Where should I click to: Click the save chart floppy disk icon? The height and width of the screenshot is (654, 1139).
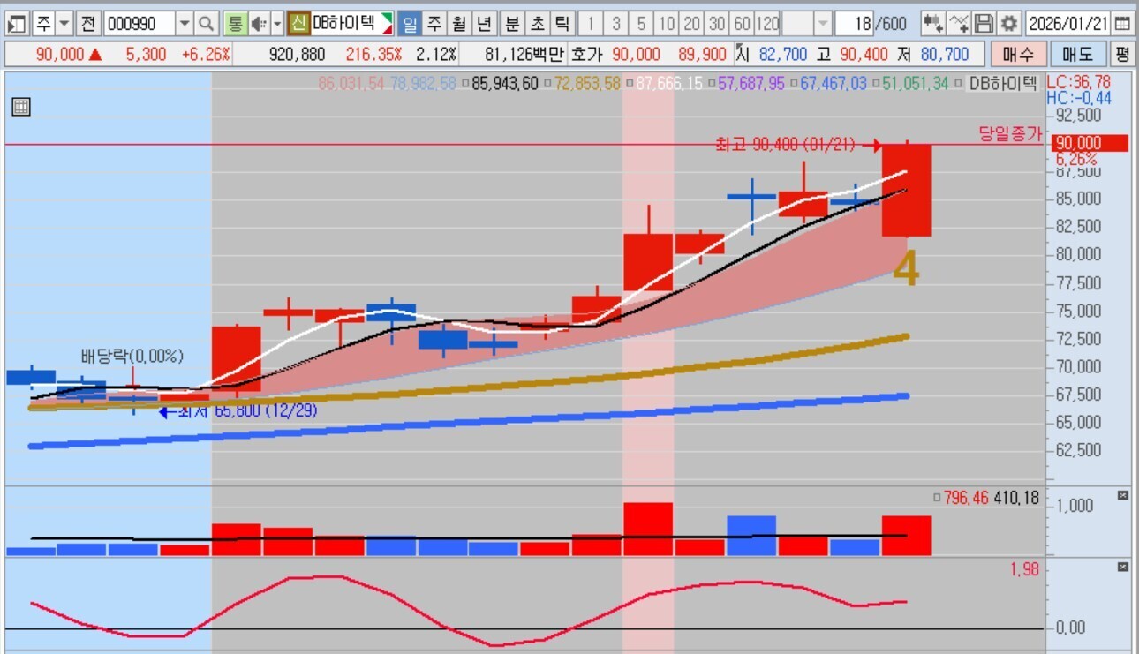[x=984, y=23]
